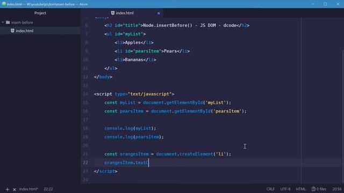Select the insert-before folder icon
This screenshot has height=193, width=344.
point(8,23)
